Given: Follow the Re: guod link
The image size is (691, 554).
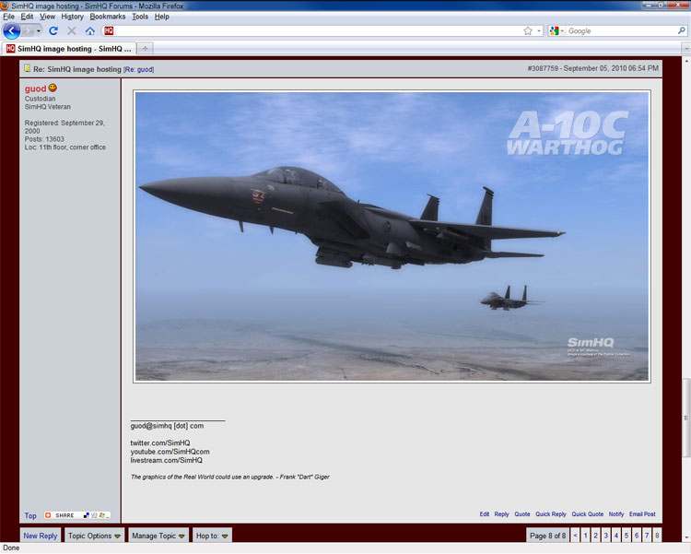Looking at the screenshot, I should tap(139, 70).
